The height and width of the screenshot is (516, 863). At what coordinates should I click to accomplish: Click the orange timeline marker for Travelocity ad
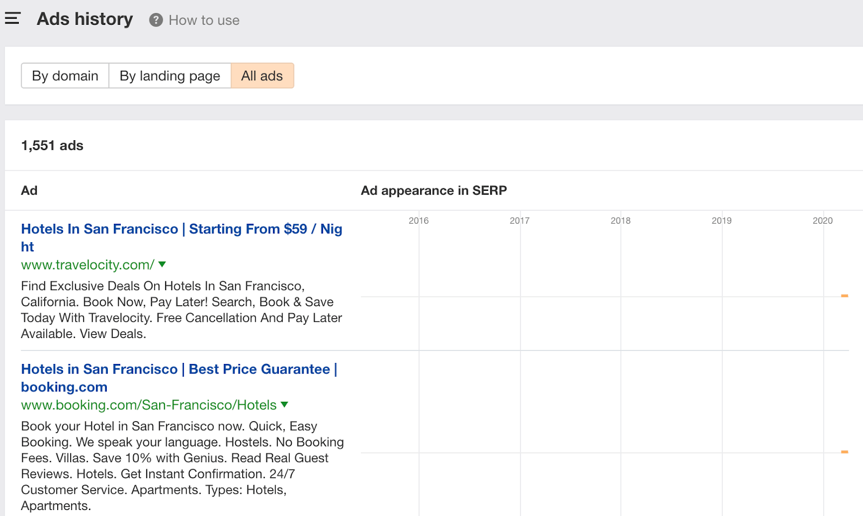(845, 296)
